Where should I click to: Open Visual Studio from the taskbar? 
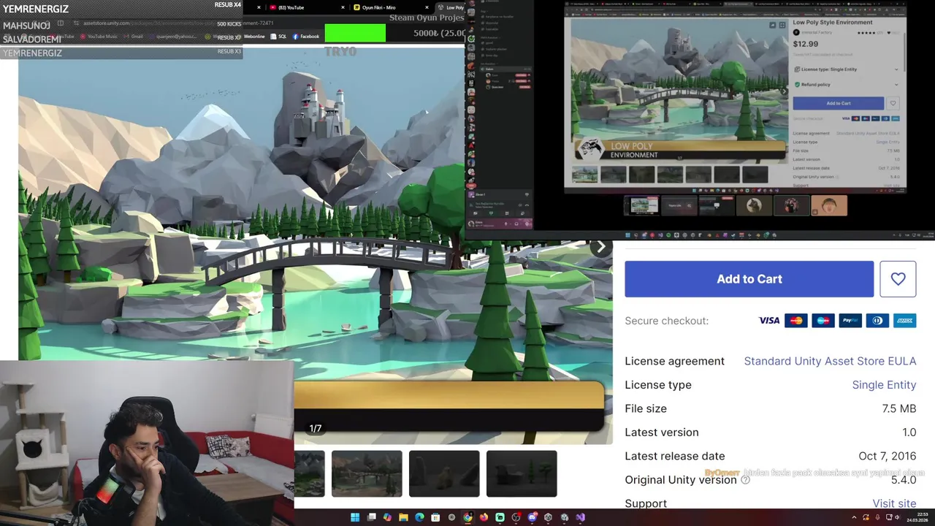[580, 517]
